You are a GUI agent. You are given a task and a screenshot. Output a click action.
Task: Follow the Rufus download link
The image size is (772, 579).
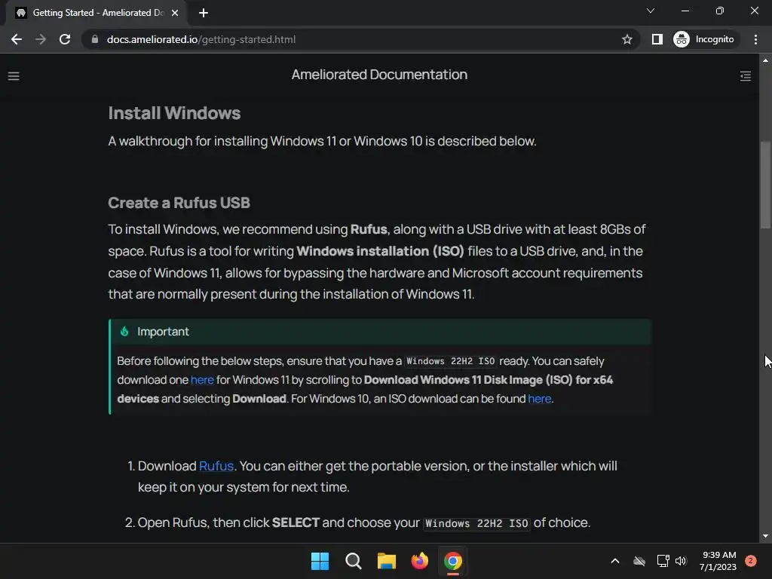tap(216, 466)
